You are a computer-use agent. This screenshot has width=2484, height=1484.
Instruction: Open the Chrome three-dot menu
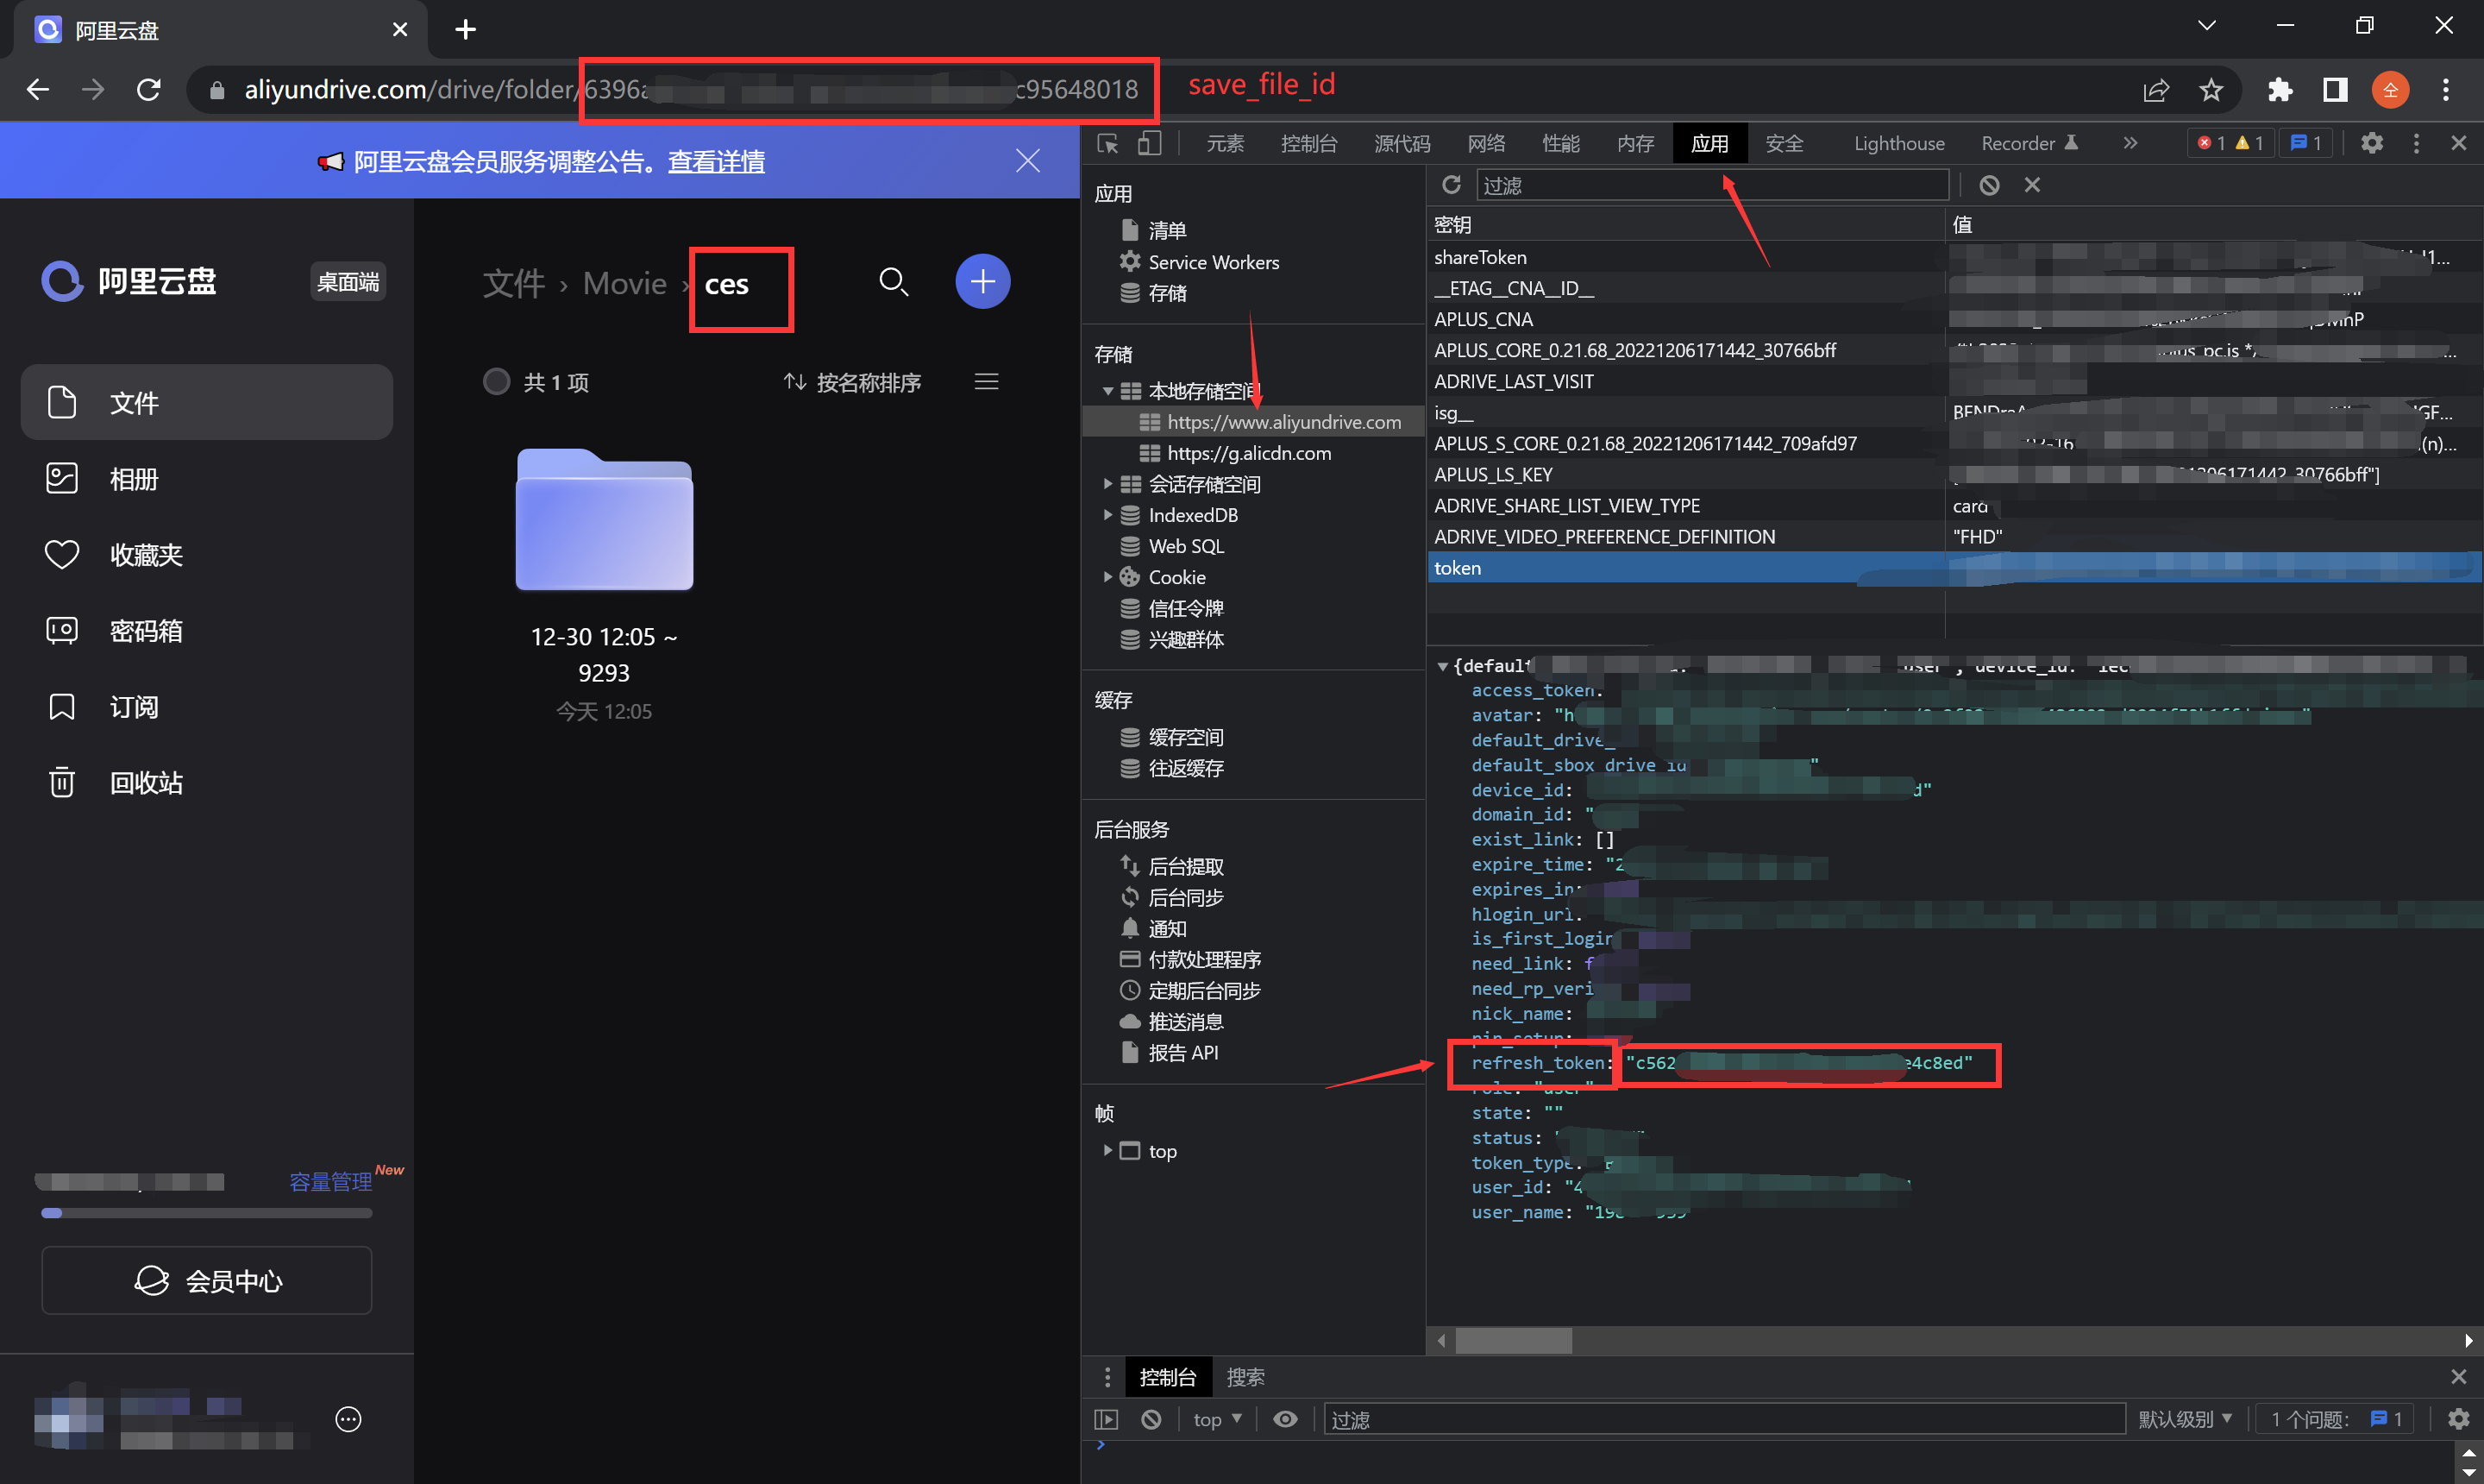(x=2445, y=90)
